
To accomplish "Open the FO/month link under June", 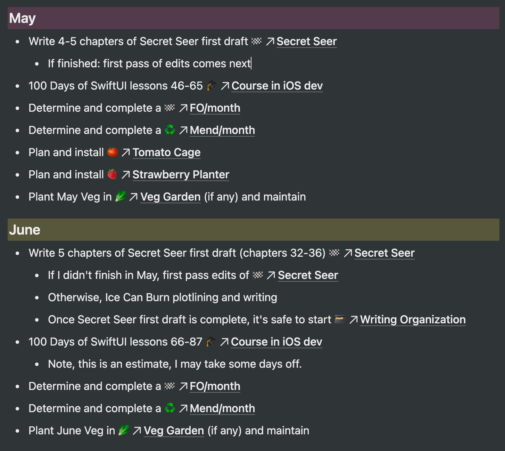I will (215, 386).
